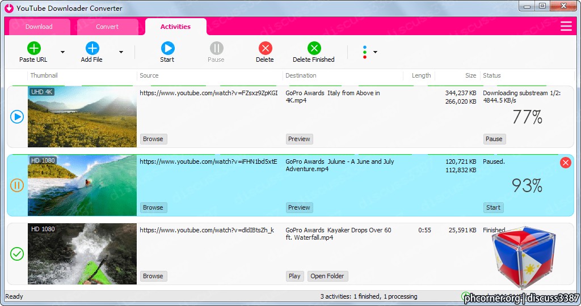Screen dimensions: 581x306
Task: Minimize the YouTube Downloader Converter window
Action: [527, 6]
